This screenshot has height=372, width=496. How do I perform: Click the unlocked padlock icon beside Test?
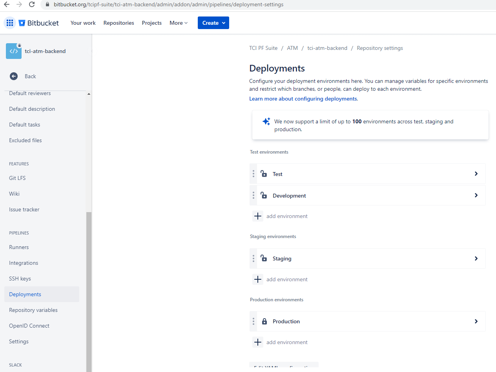[x=264, y=174]
